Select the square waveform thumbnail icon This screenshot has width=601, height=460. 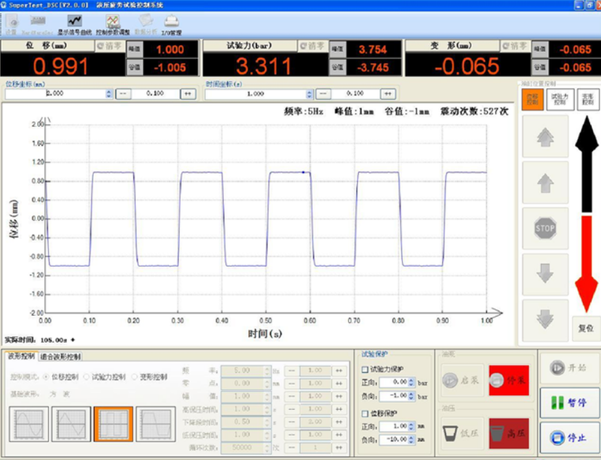tap(113, 423)
